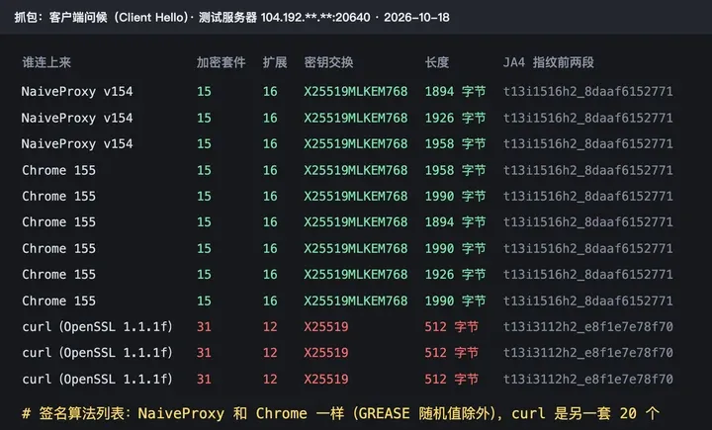Click 1926 字节 in the NaiveProxy v154 row
This screenshot has width=712, height=430.
(455, 118)
